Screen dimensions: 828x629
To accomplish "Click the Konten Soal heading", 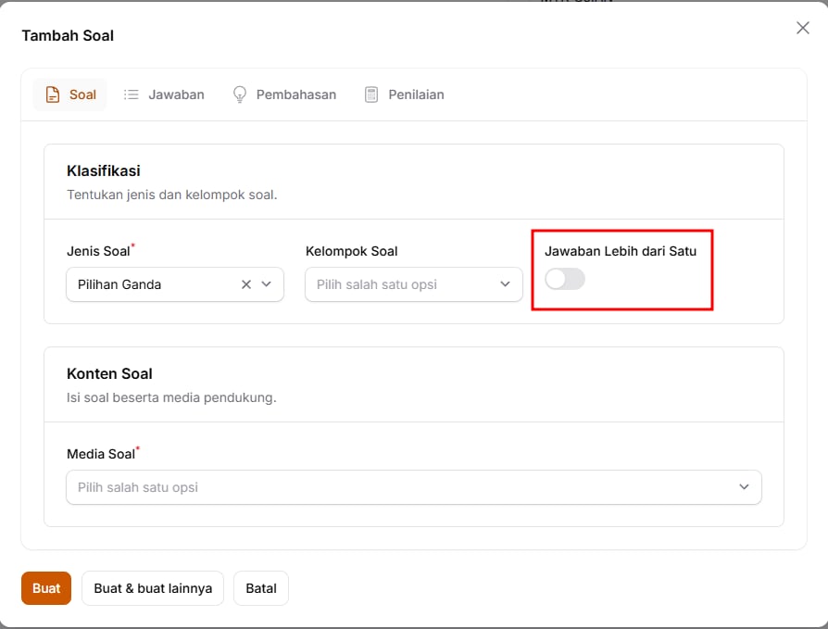I will pyautogui.click(x=109, y=374).
